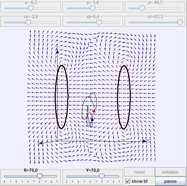187x186 pixels.
Task: Click the R=70,0 radius slider thumb
Action: [39, 176]
